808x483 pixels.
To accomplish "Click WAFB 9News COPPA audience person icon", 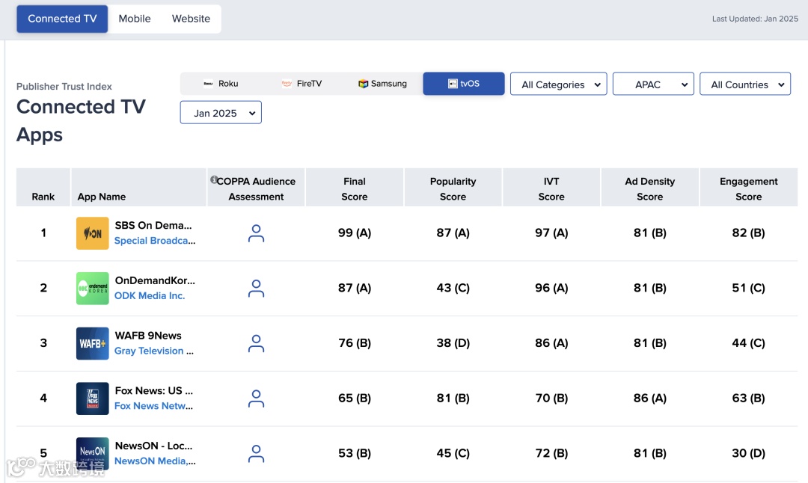I will point(256,344).
